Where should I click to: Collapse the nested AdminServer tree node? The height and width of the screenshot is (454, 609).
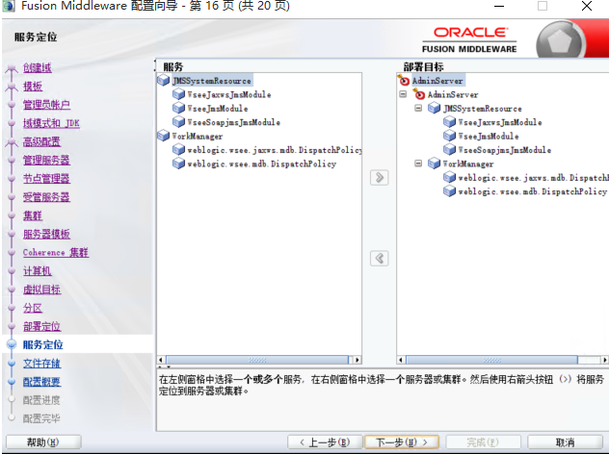pos(403,94)
